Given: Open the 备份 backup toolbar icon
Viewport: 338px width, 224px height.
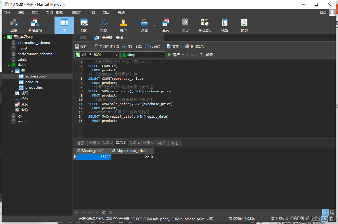Looking at the screenshot, I should click(x=185, y=25).
